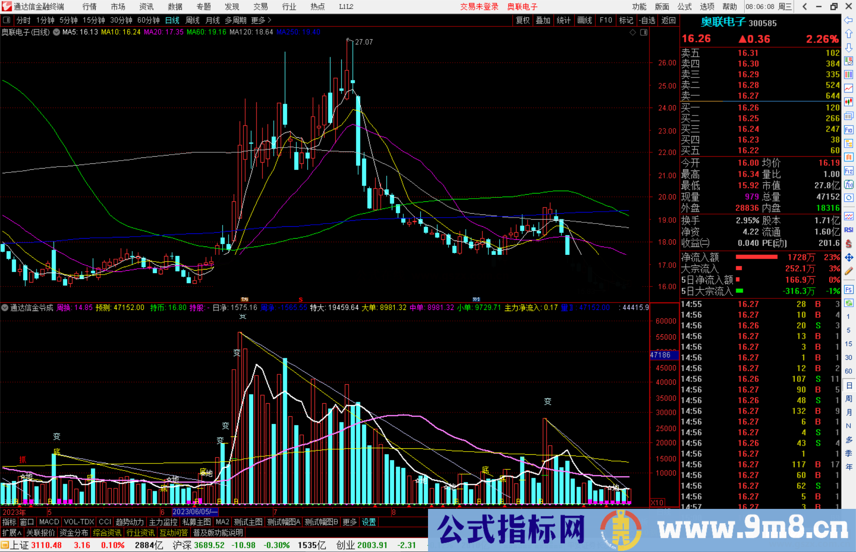Image resolution: width=856 pixels, height=552 pixels.
Task: Switch to 月线 monthly period
Action: click(x=213, y=20)
